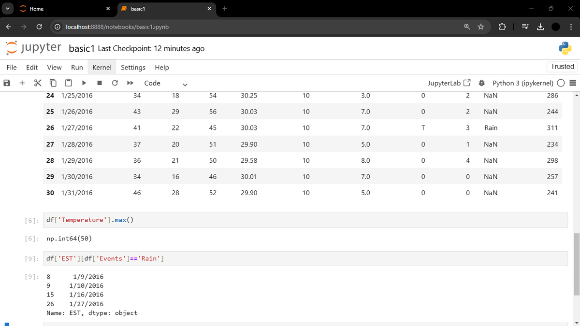Open the browser profile avatar
Screen dimensions: 580x326
coord(555,27)
